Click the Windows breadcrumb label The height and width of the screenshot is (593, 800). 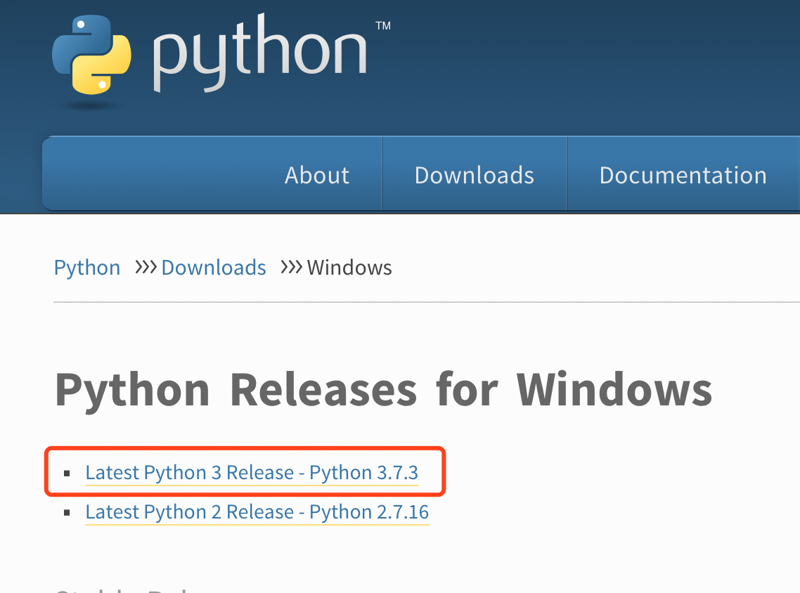point(349,268)
